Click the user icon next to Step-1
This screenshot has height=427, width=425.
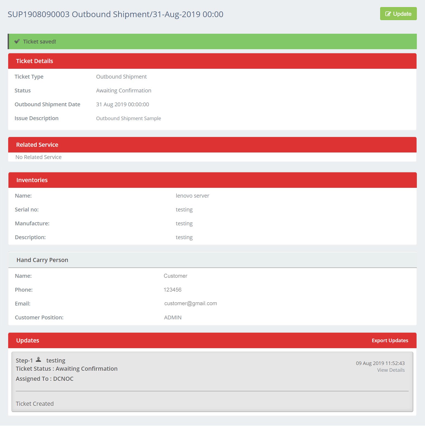(39, 360)
